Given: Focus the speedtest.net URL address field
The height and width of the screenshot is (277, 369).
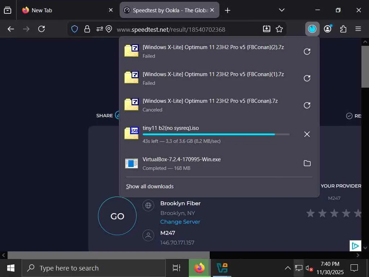Looking at the screenshot, I should (x=171, y=30).
